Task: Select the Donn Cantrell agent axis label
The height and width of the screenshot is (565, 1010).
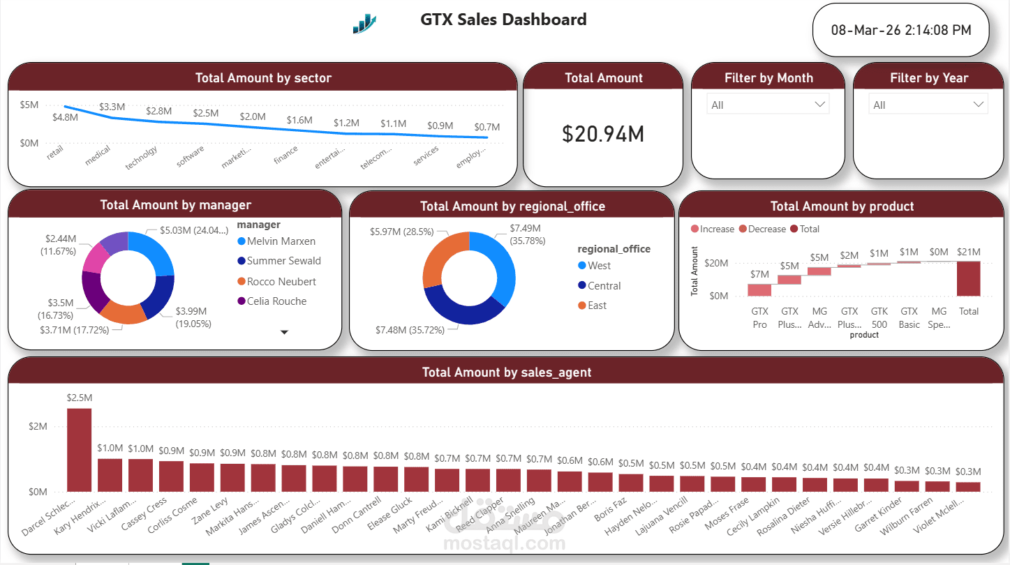Action: click(x=357, y=515)
